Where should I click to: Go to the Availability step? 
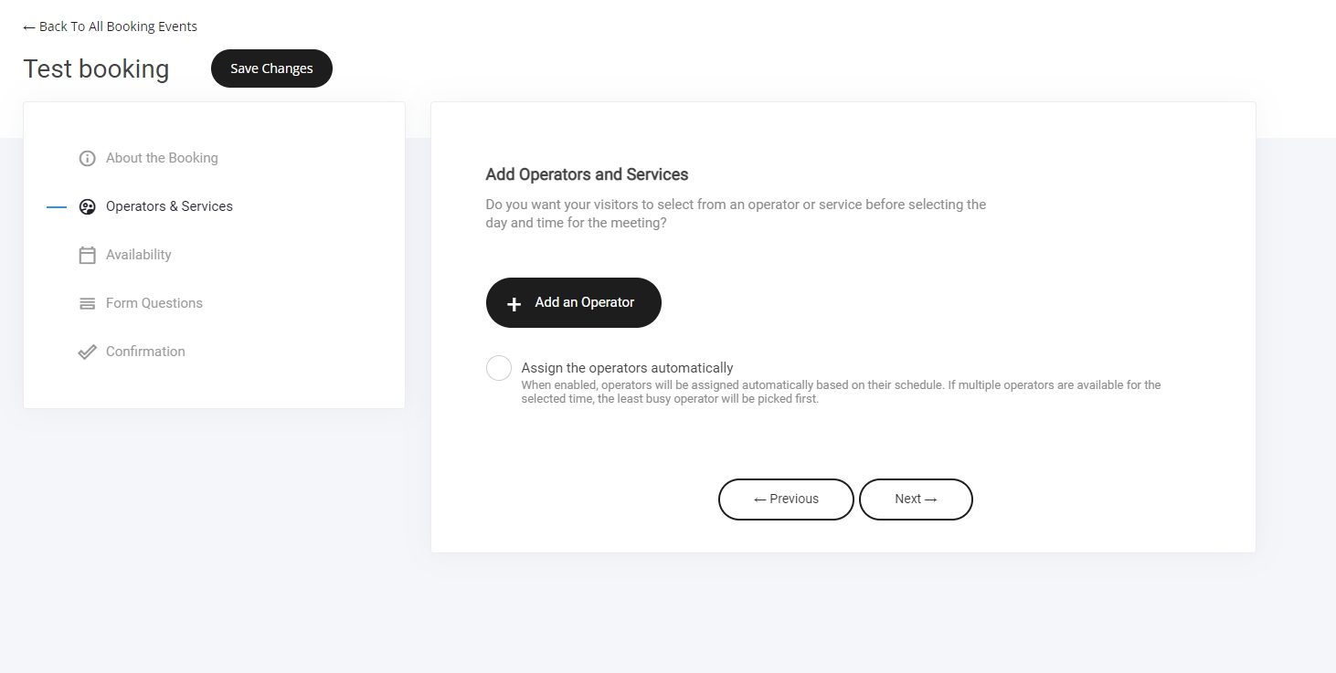coord(139,255)
